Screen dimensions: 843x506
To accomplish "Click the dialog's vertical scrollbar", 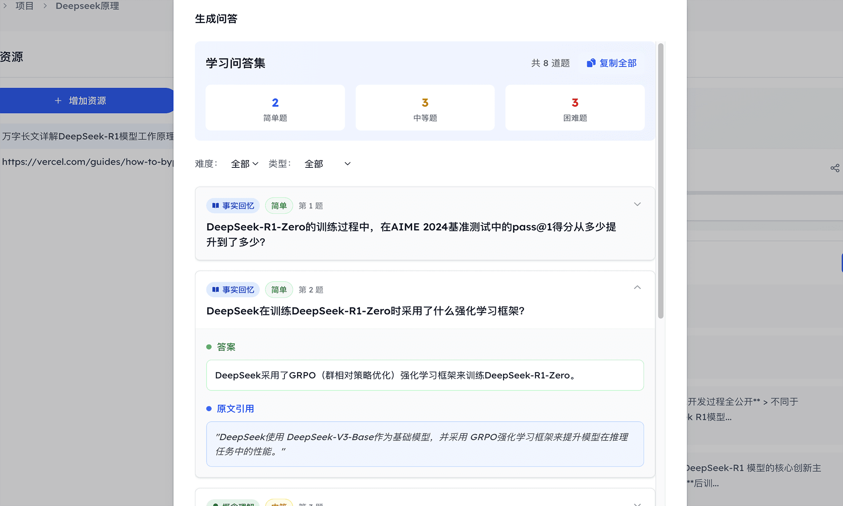I will pyautogui.click(x=660, y=181).
